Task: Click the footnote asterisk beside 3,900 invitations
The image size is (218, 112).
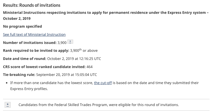Action: coord(70,42)
